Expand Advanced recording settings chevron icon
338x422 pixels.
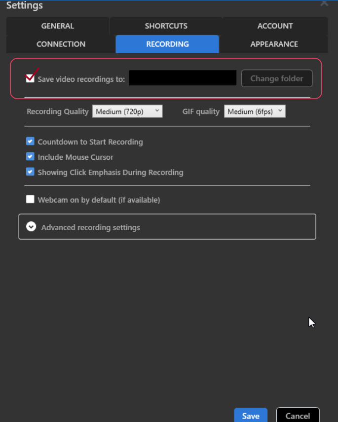(x=31, y=227)
